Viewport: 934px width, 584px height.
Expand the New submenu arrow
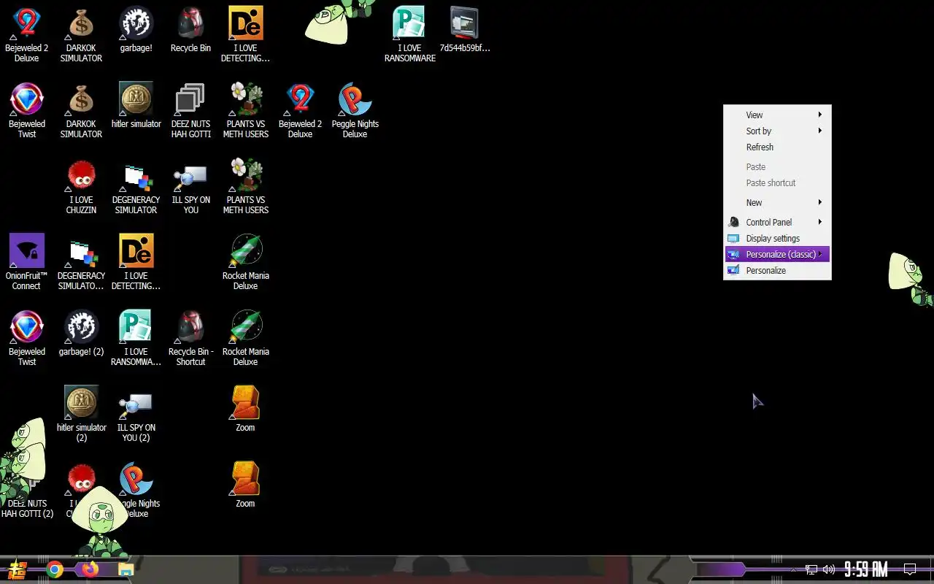pos(820,202)
